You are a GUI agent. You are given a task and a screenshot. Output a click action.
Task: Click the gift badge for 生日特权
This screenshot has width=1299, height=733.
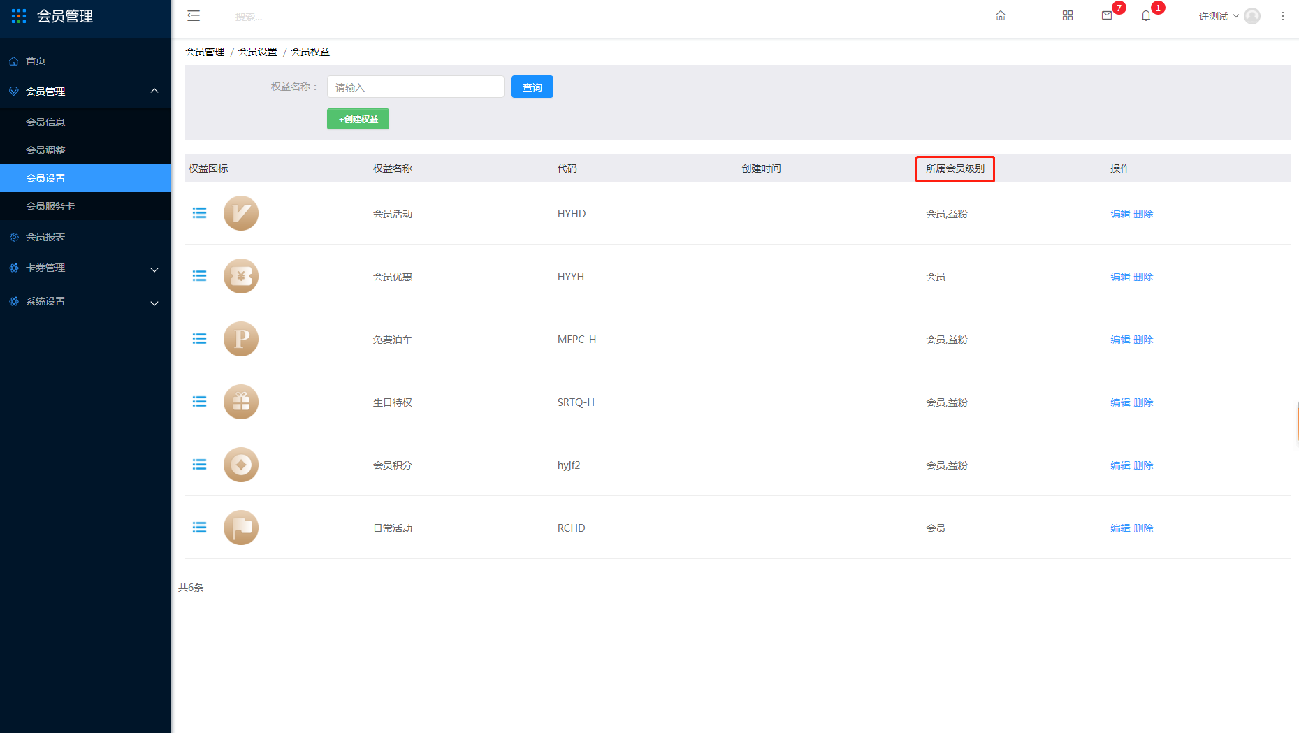click(241, 402)
